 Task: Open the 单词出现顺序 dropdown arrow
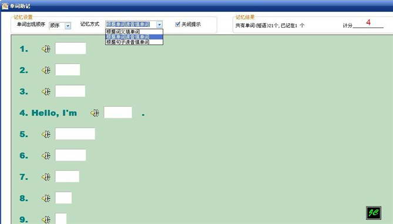[x=68, y=26]
